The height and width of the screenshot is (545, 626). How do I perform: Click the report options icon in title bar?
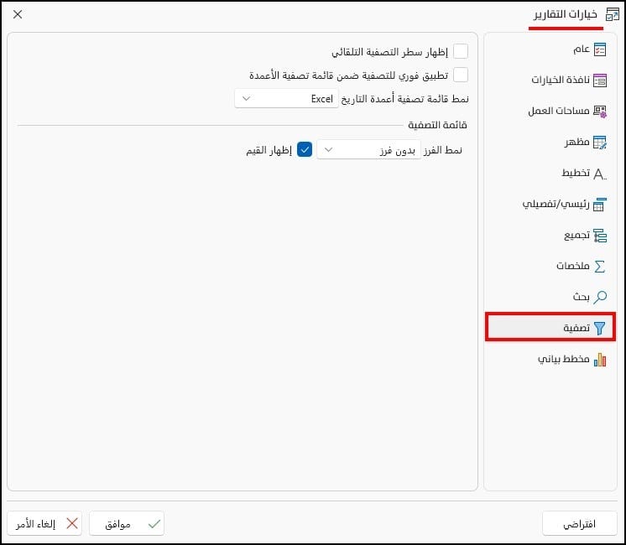click(613, 14)
